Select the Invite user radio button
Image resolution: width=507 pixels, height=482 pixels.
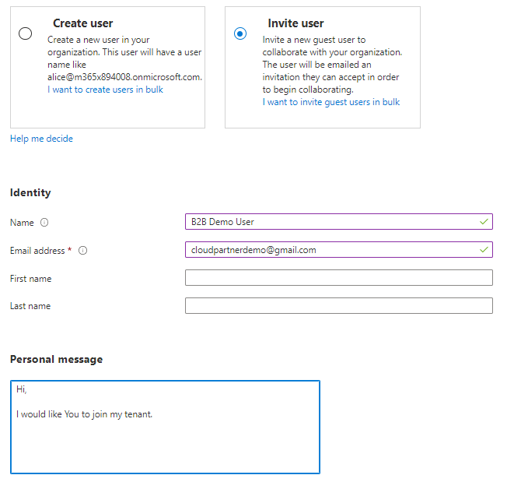click(x=240, y=33)
